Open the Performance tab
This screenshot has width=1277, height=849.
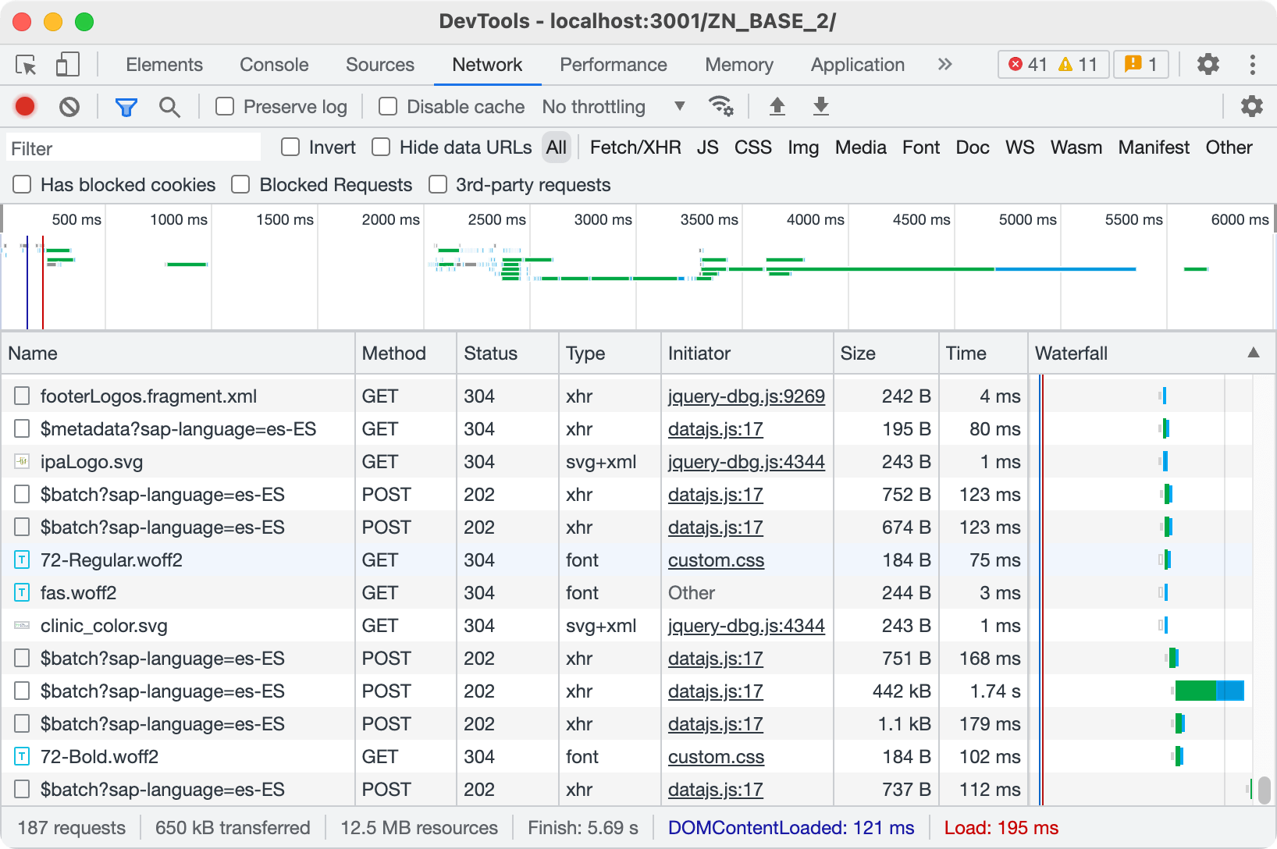coord(613,65)
